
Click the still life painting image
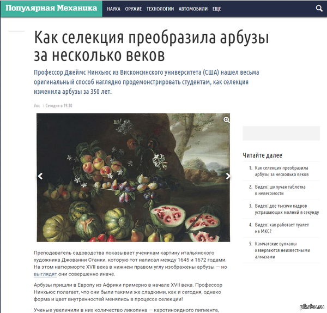pos(134,178)
